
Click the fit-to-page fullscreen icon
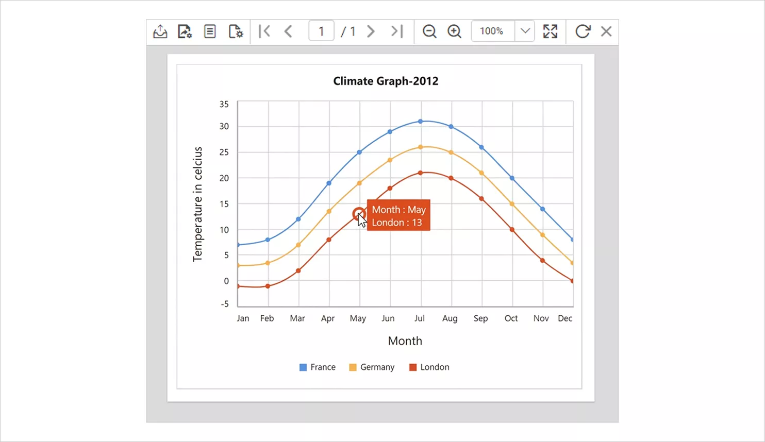click(x=551, y=31)
